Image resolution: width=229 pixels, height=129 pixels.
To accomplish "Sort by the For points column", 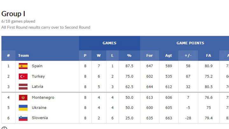I will click(x=149, y=55).
